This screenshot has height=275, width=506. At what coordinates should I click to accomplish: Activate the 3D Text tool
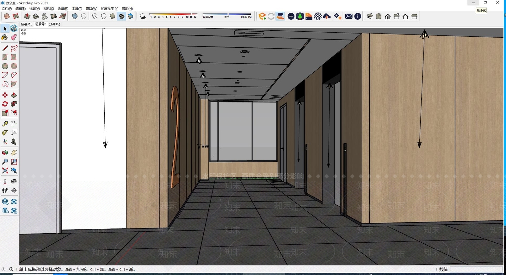click(14, 141)
